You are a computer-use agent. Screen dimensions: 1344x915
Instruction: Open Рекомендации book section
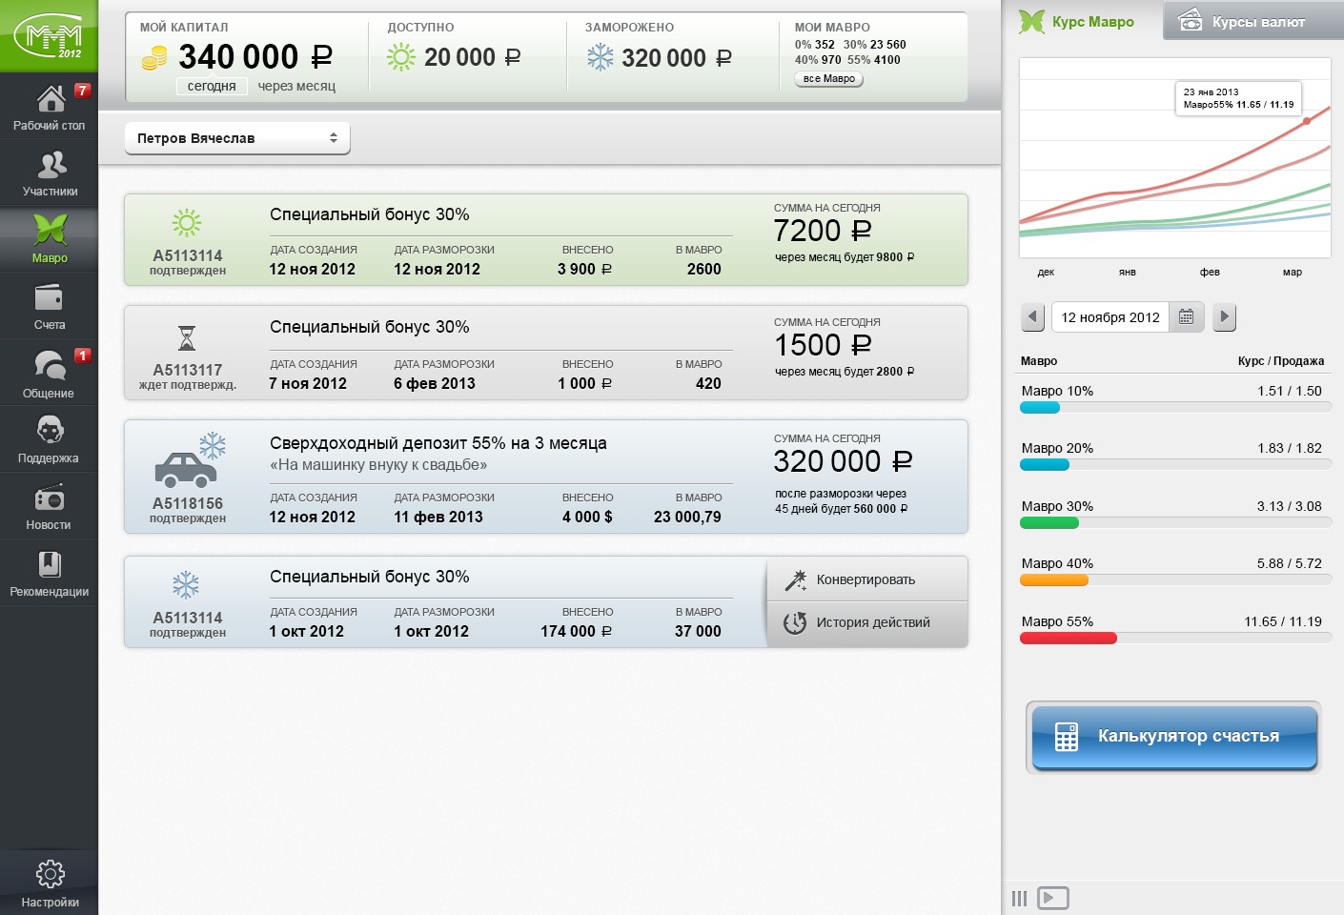[49, 573]
